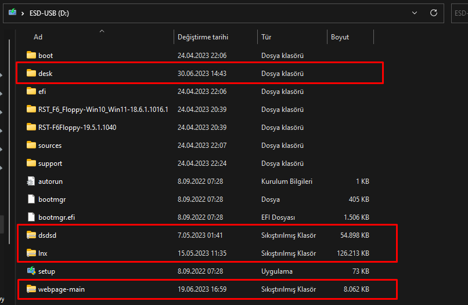
Task: Sort files by Tür column
Action: tap(267, 37)
